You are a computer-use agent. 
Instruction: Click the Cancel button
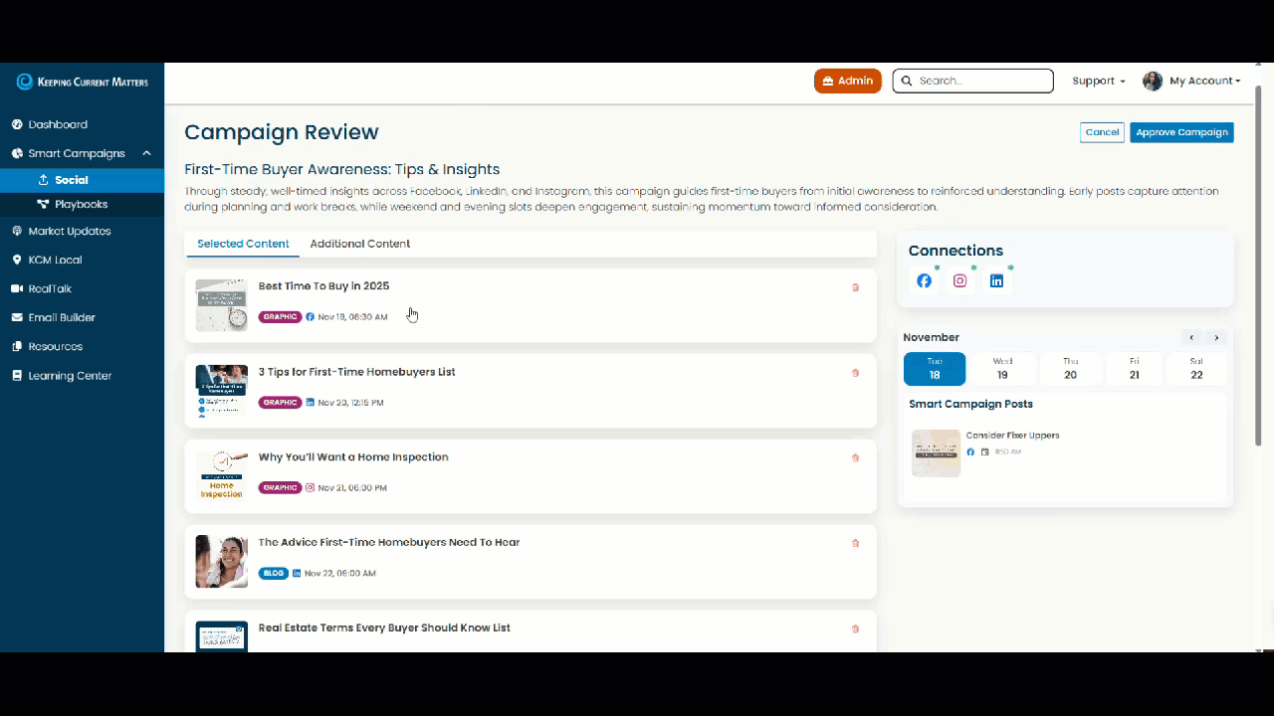coord(1102,131)
